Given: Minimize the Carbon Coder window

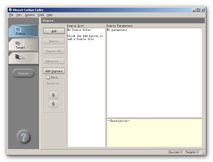Looking at the screenshot, I should pos(194,10).
